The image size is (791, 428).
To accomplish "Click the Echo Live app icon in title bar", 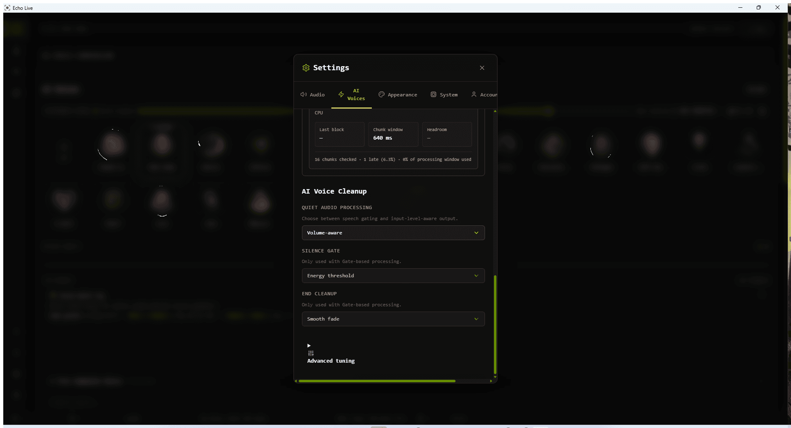I will coord(7,8).
